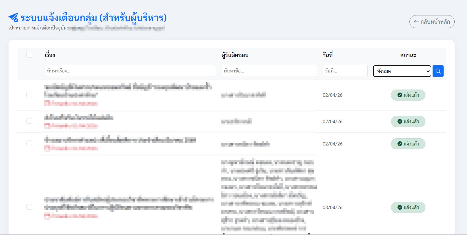
Task: Click the blue magnifier search button
Action: coord(438,71)
